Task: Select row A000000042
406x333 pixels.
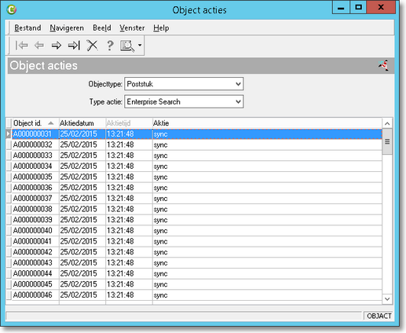Action: tap(197, 252)
